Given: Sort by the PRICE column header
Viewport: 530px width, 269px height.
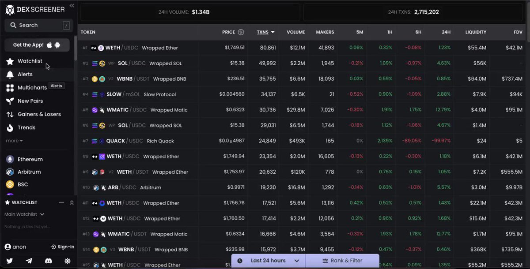Looking at the screenshot, I should coord(228,32).
